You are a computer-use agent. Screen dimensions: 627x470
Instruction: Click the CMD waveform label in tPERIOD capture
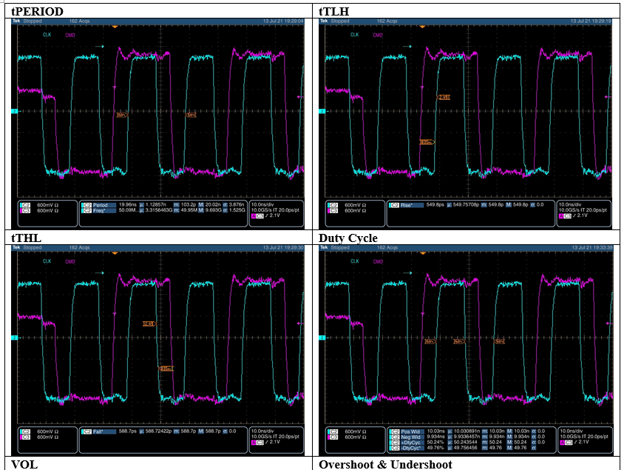tap(70, 36)
